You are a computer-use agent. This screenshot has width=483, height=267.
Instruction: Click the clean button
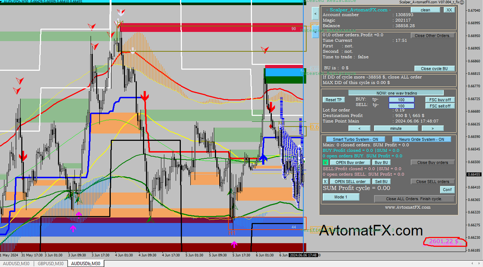[x=425, y=10]
